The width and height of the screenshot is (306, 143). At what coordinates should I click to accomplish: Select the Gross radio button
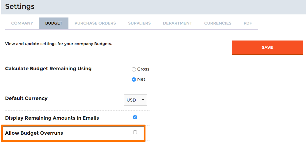[134, 69]
